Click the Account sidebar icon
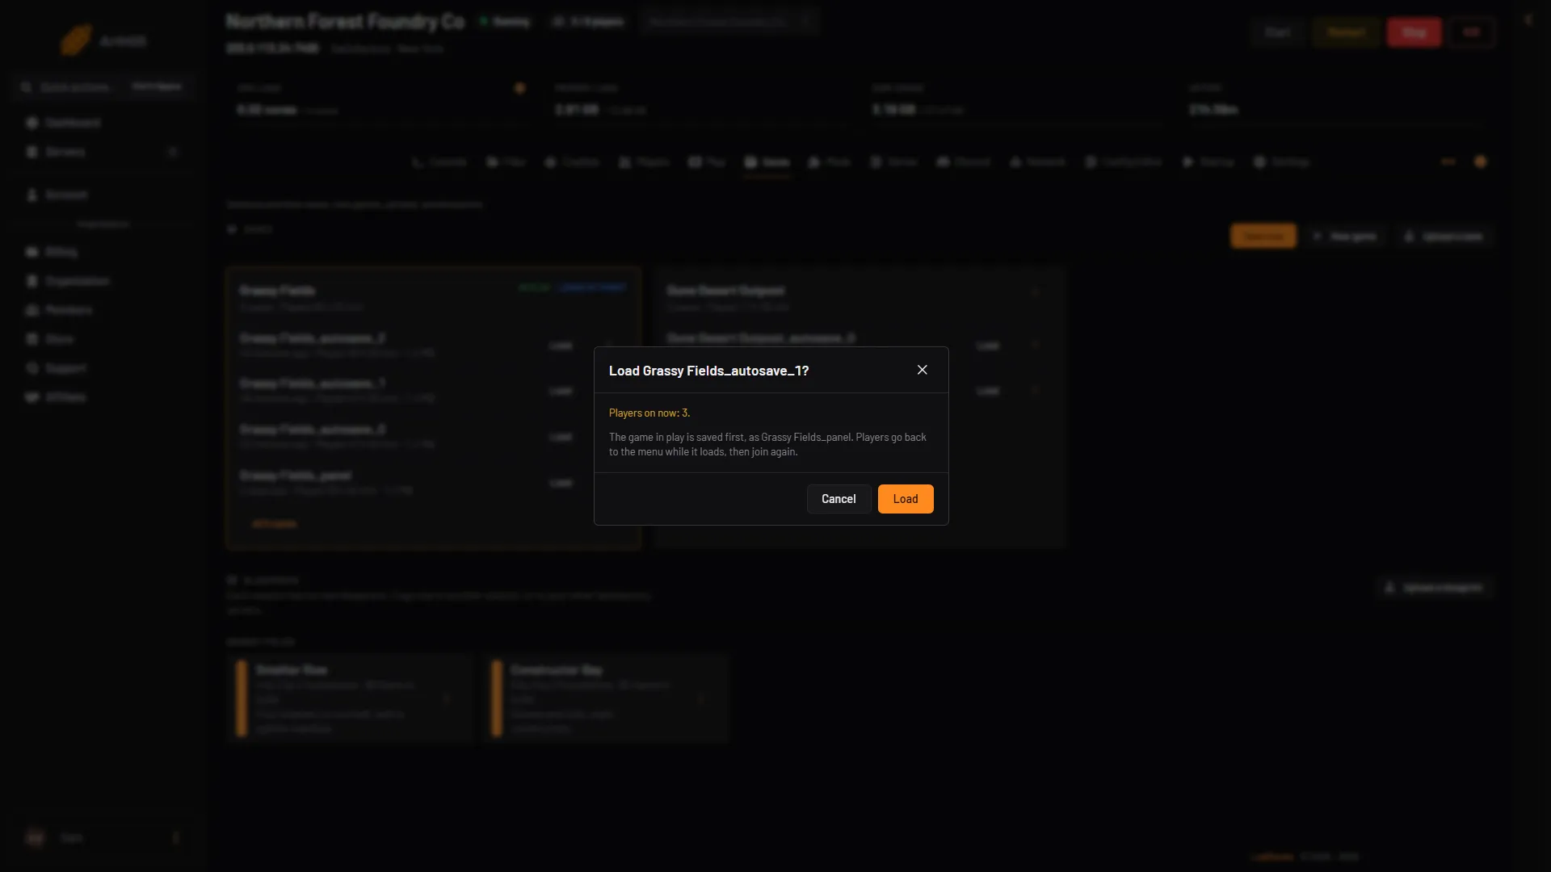1551x872 pixels. [32, 195]
